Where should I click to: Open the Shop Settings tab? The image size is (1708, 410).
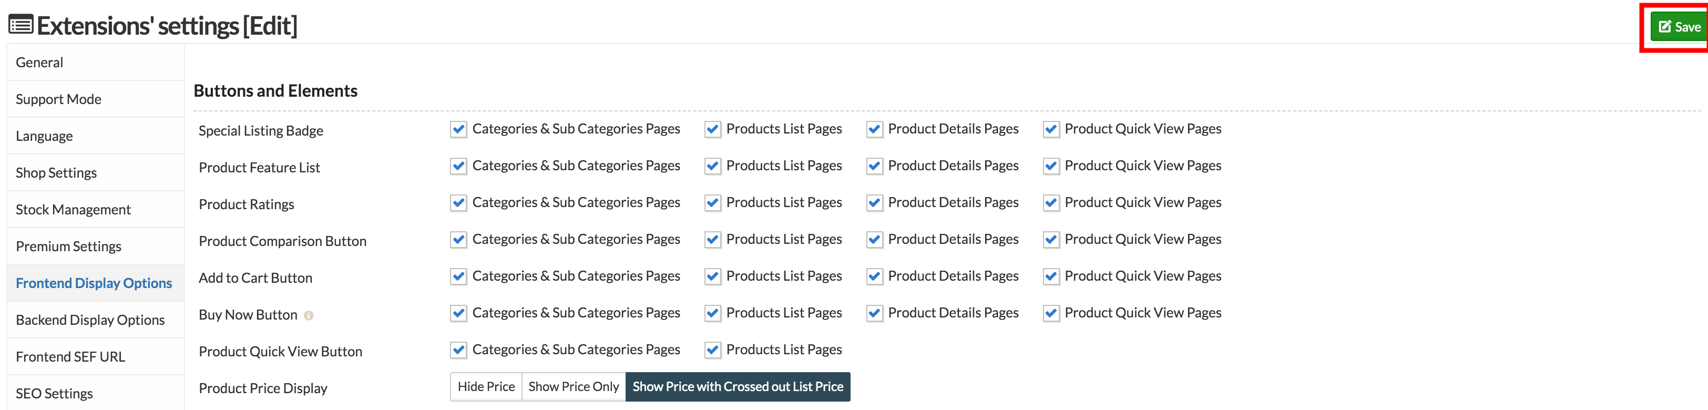56,173
